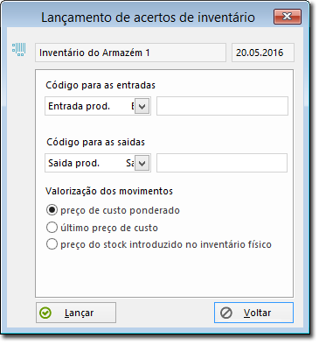
Task: Click the 'Lançamento de acertos de inventário' title bar
Action: coord(148,18)
